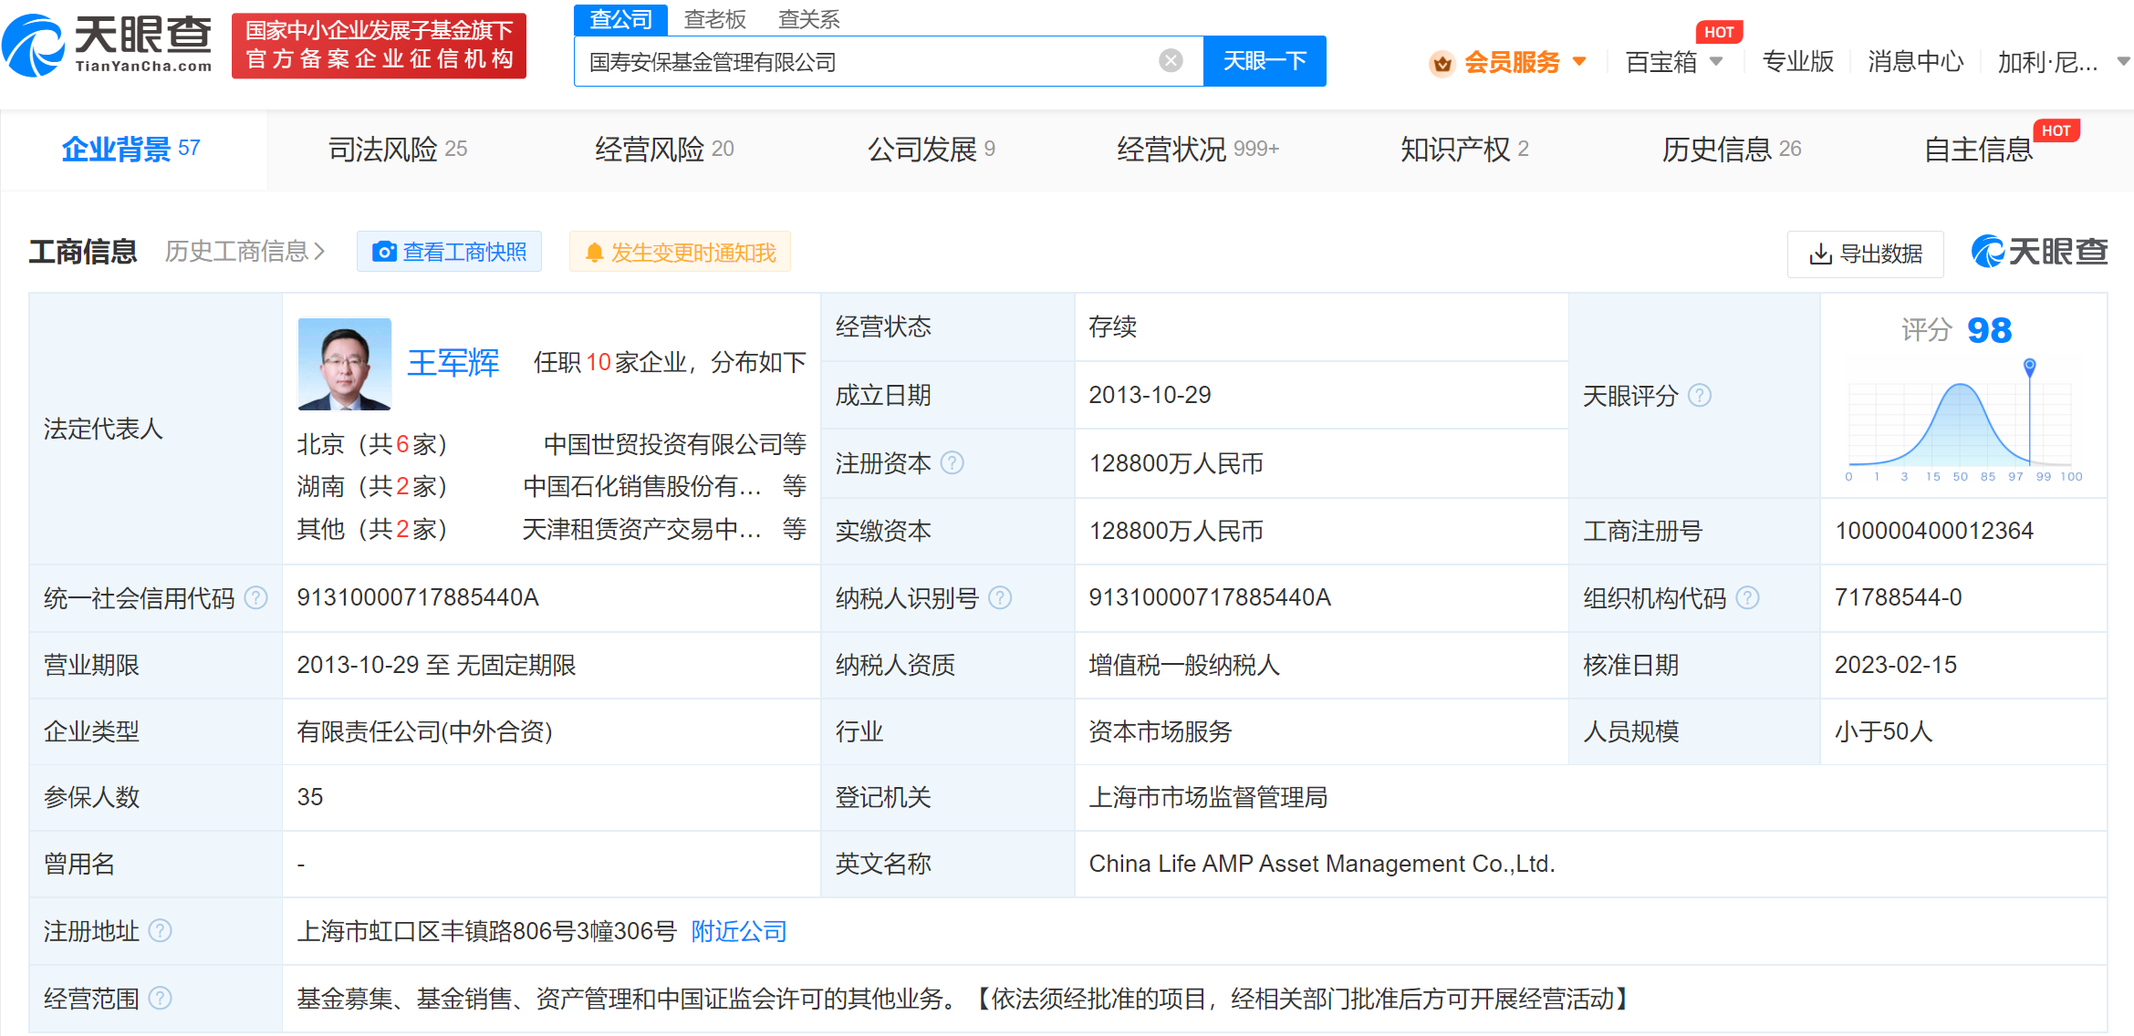Open the 司法风险 tab
This screenshot has height=1036, width=2134.
[x=397, y=149]
